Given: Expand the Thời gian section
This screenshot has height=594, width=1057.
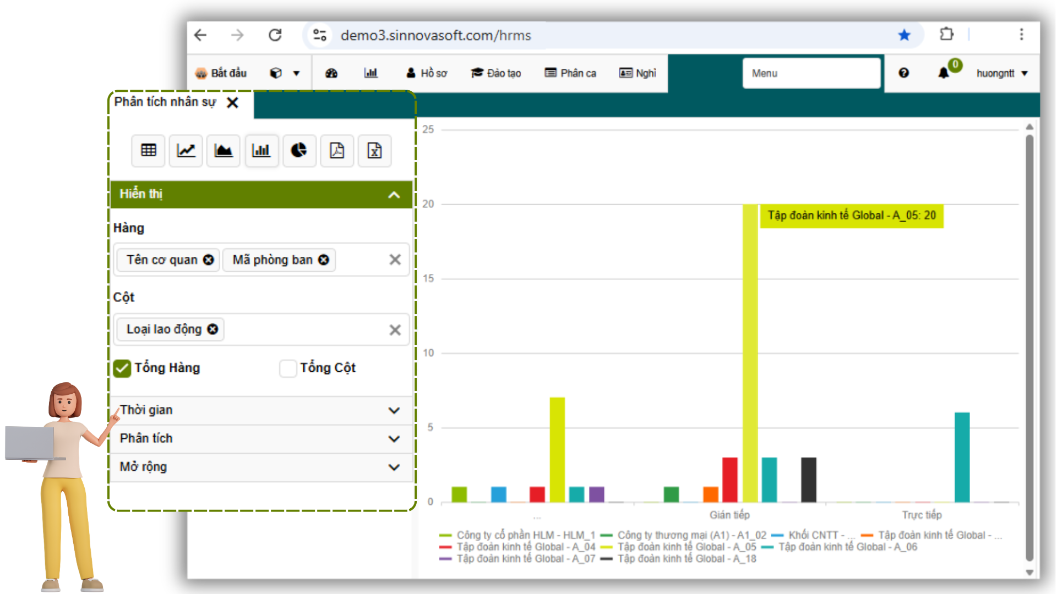Looking at the screenshot, I should (x=261, y=410).
